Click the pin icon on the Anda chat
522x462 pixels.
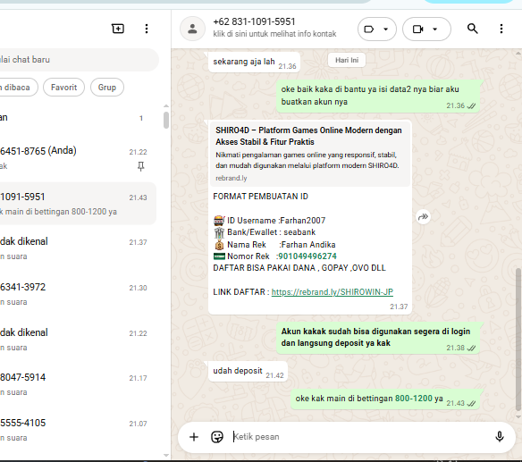[x=141, y=166]
